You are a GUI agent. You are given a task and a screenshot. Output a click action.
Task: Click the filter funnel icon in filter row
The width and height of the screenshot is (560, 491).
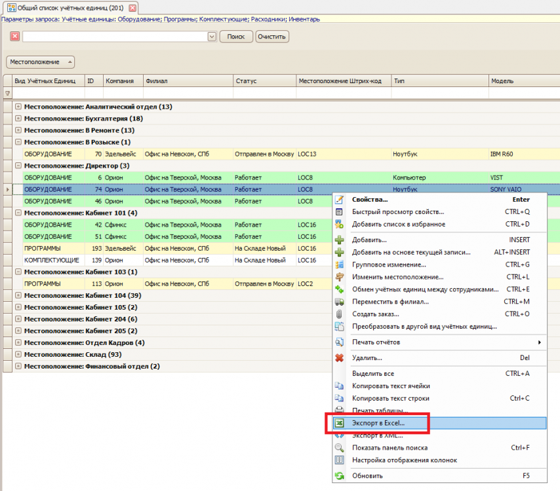coord(7,94)
